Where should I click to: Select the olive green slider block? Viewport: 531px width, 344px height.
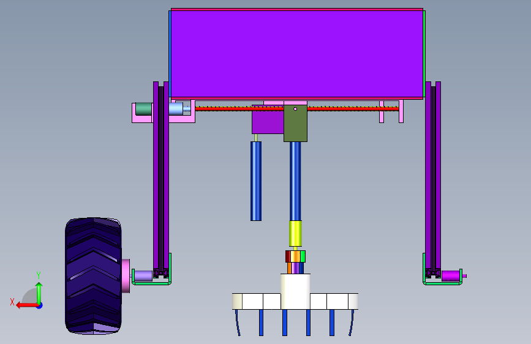pyautogui.click(x=295, y=123)
